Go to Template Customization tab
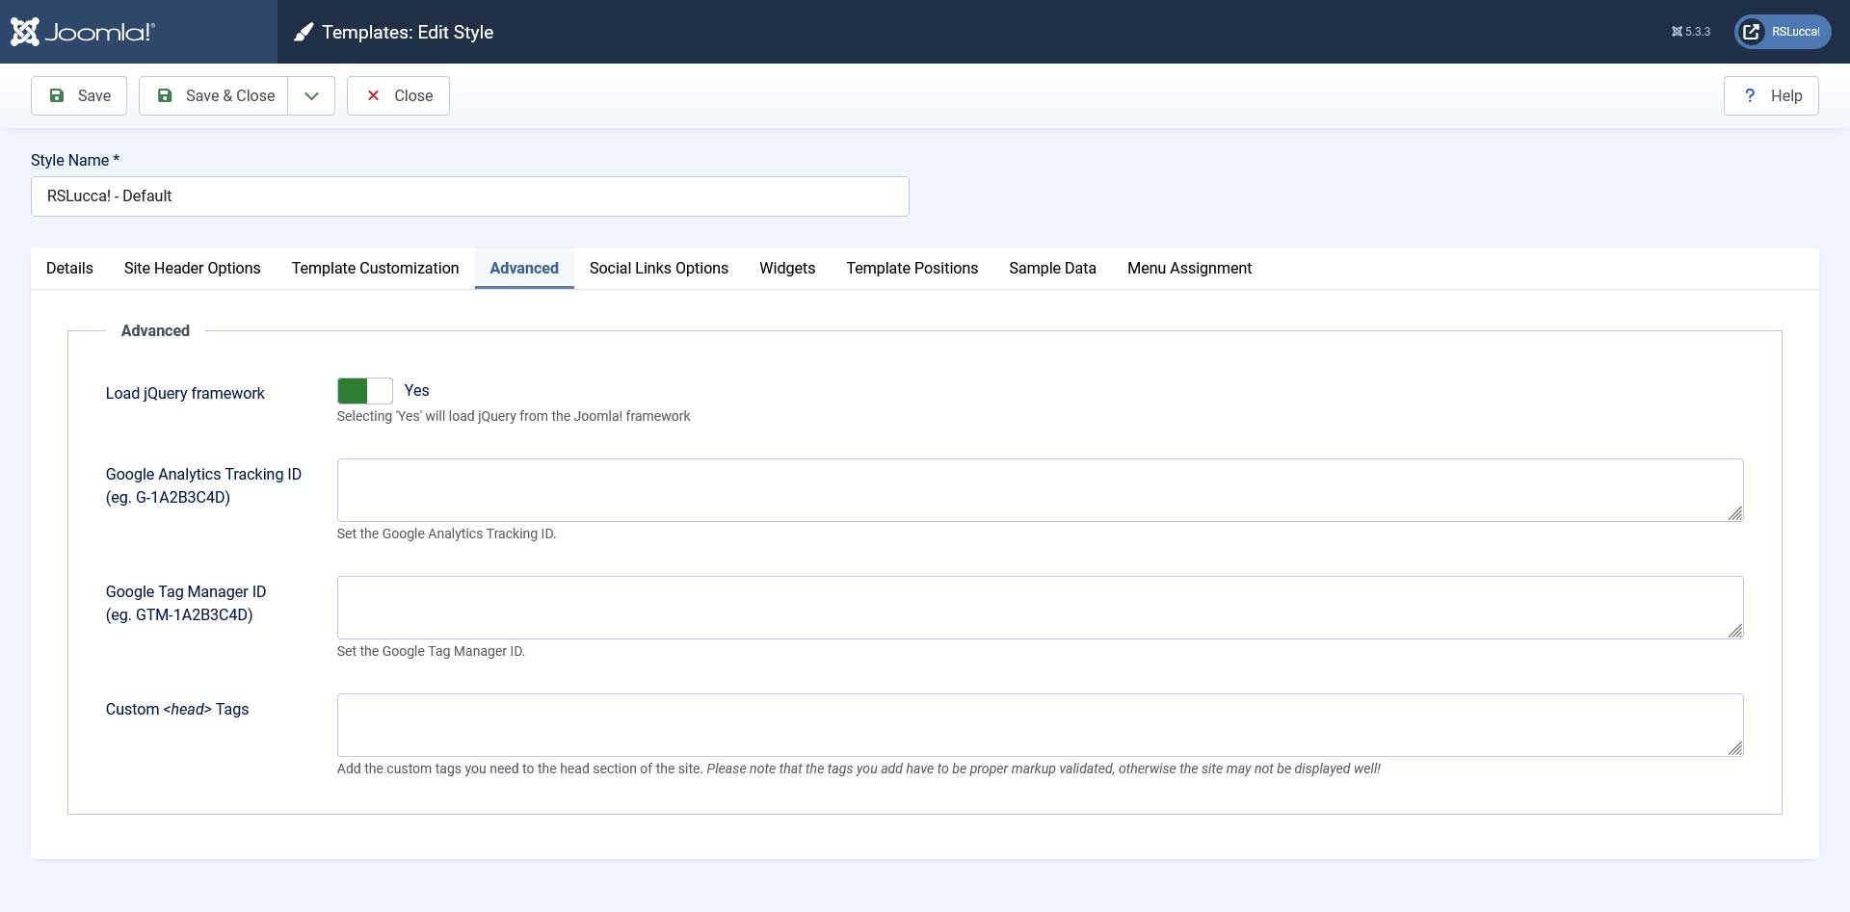 tap(375, 269)
